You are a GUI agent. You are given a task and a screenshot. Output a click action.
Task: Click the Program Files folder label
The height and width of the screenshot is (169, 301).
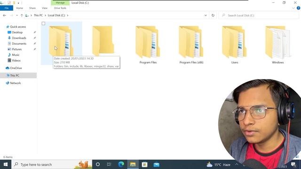coord(148,62)
